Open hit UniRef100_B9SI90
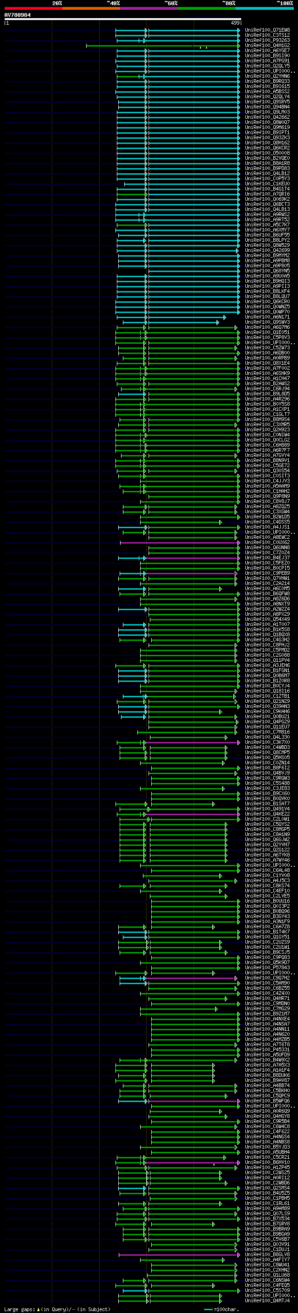 point(267,55)
